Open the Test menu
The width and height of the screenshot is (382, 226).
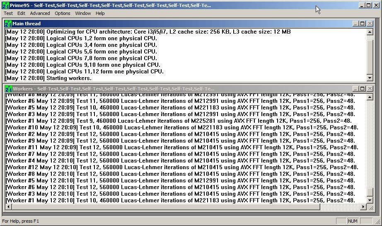pos(8,13)
